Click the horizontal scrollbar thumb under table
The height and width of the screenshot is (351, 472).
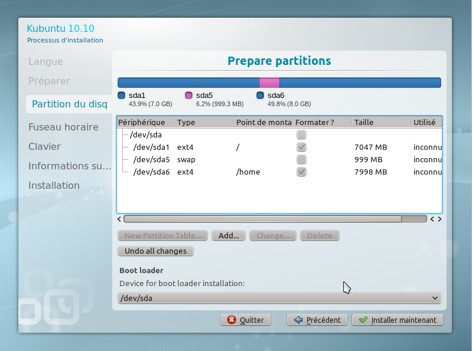click(x=262, y=219)
